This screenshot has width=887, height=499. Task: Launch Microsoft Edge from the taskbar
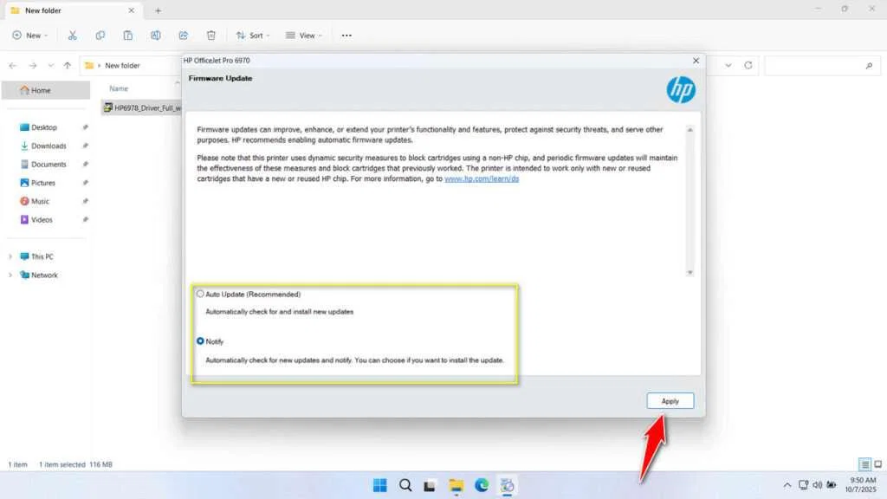[482, 485]
